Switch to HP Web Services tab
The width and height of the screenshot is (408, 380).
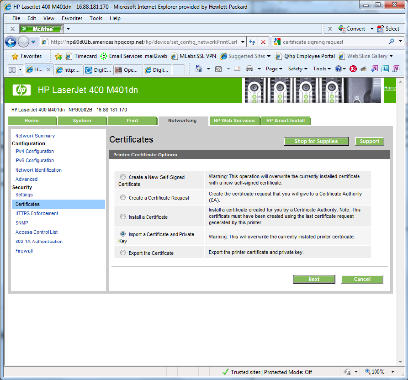[x=234, y=121]
